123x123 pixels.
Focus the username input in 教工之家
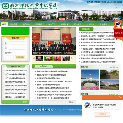point(17,43)
